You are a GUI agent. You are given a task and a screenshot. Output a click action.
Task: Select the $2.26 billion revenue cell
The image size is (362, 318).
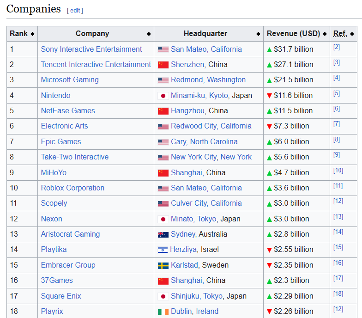pyautogui.click(x=296, y=312)
